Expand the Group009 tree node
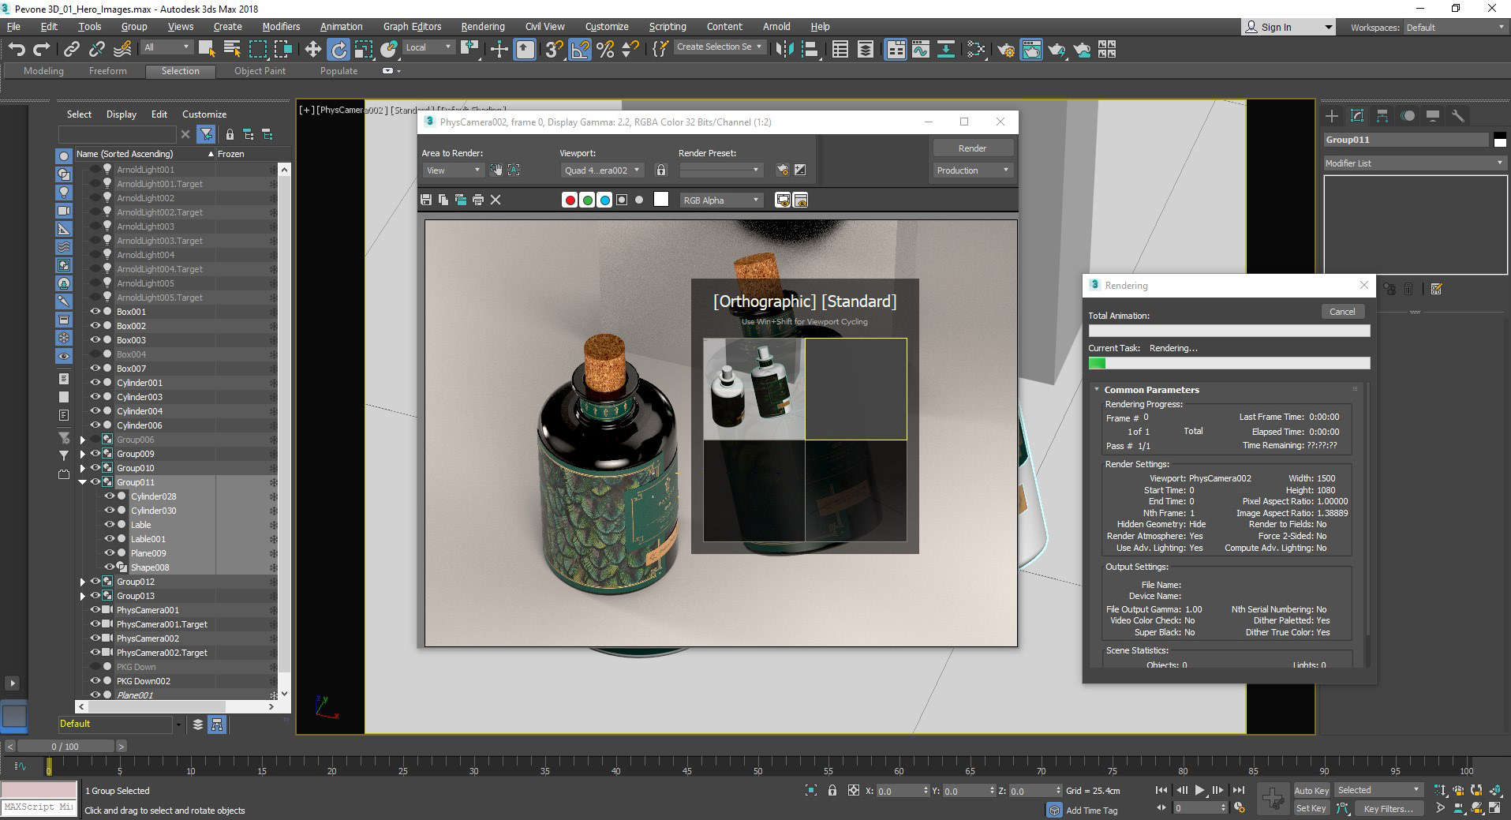Image resolution: width=1511 pixels, height=820 pixels. [83, 454]
